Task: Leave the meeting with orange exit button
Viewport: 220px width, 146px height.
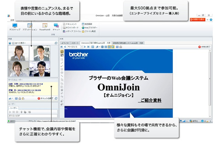Action: [x=198, y=20]
